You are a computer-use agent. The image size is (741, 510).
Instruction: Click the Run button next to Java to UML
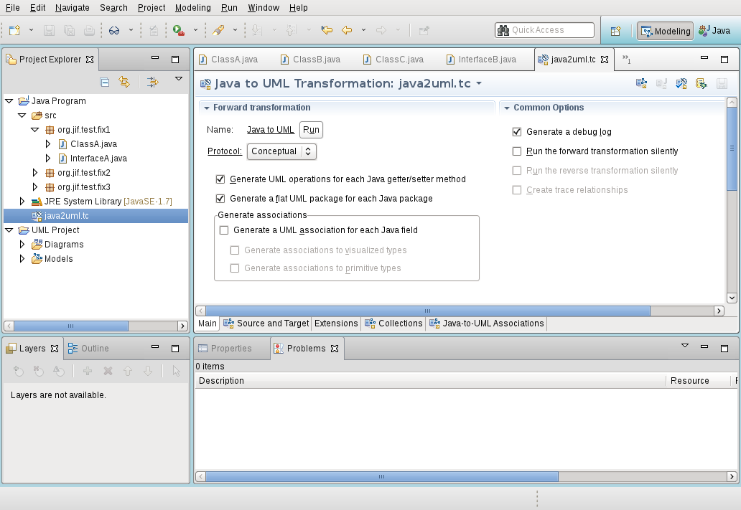[x=311, y=130]
